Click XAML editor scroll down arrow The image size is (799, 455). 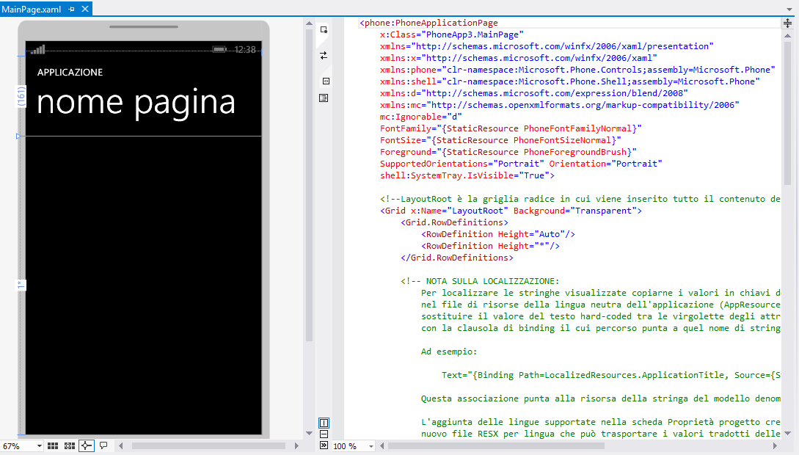[788, 434]
